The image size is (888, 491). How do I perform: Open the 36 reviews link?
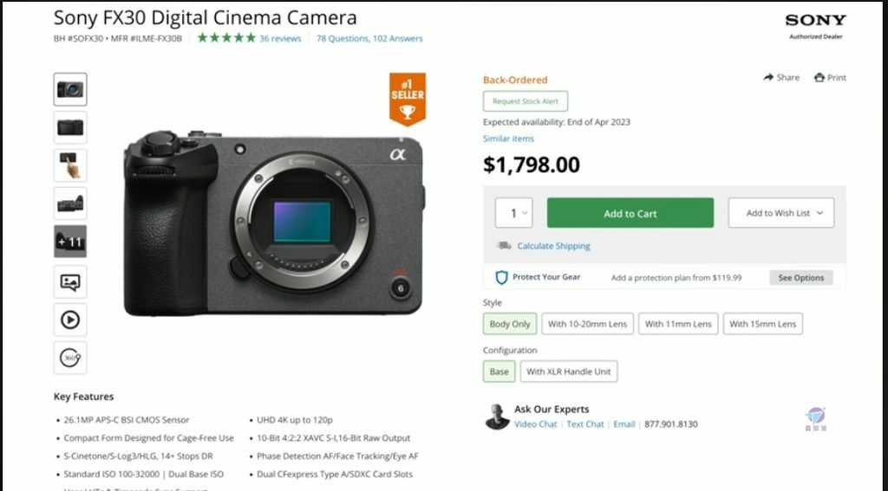pyautogui.click(x=280, y=38)
